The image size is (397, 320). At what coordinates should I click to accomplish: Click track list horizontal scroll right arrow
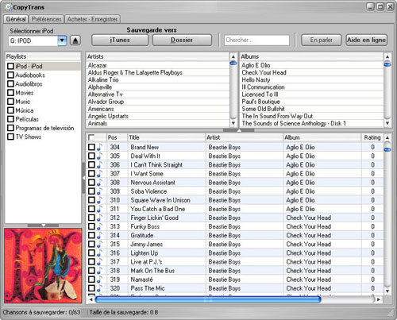[x=379, y=299]
